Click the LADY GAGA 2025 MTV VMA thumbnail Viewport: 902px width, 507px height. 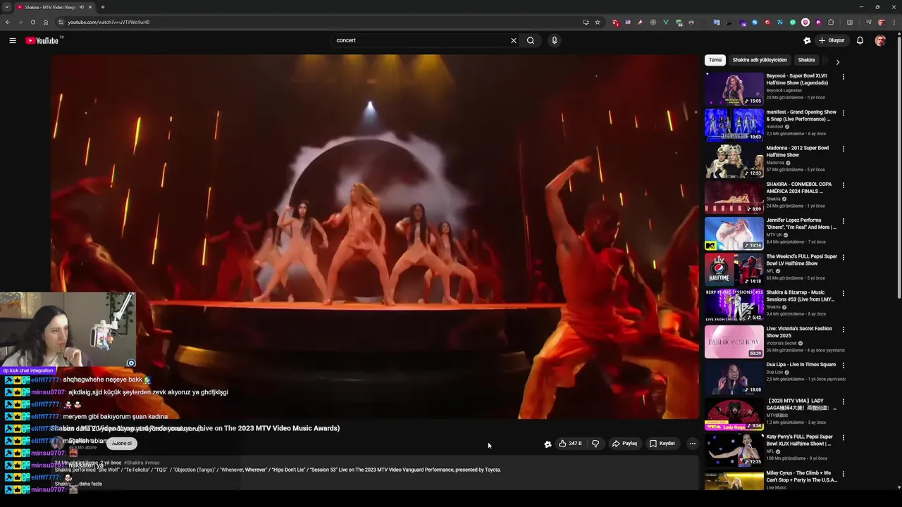pos(734,414)
